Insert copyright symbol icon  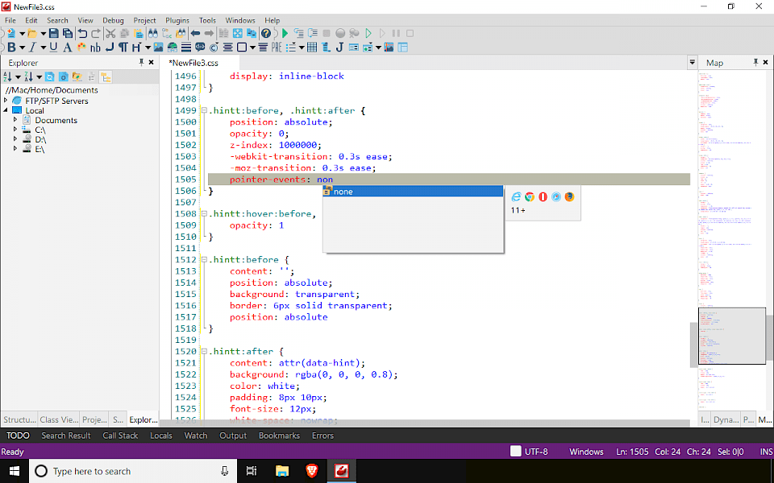pos(214,47)
